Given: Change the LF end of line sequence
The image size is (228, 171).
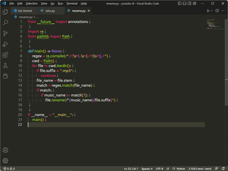Looking at the screenshot, I should point(168,169).
